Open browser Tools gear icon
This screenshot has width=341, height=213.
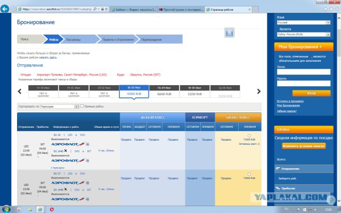point(337,9)
